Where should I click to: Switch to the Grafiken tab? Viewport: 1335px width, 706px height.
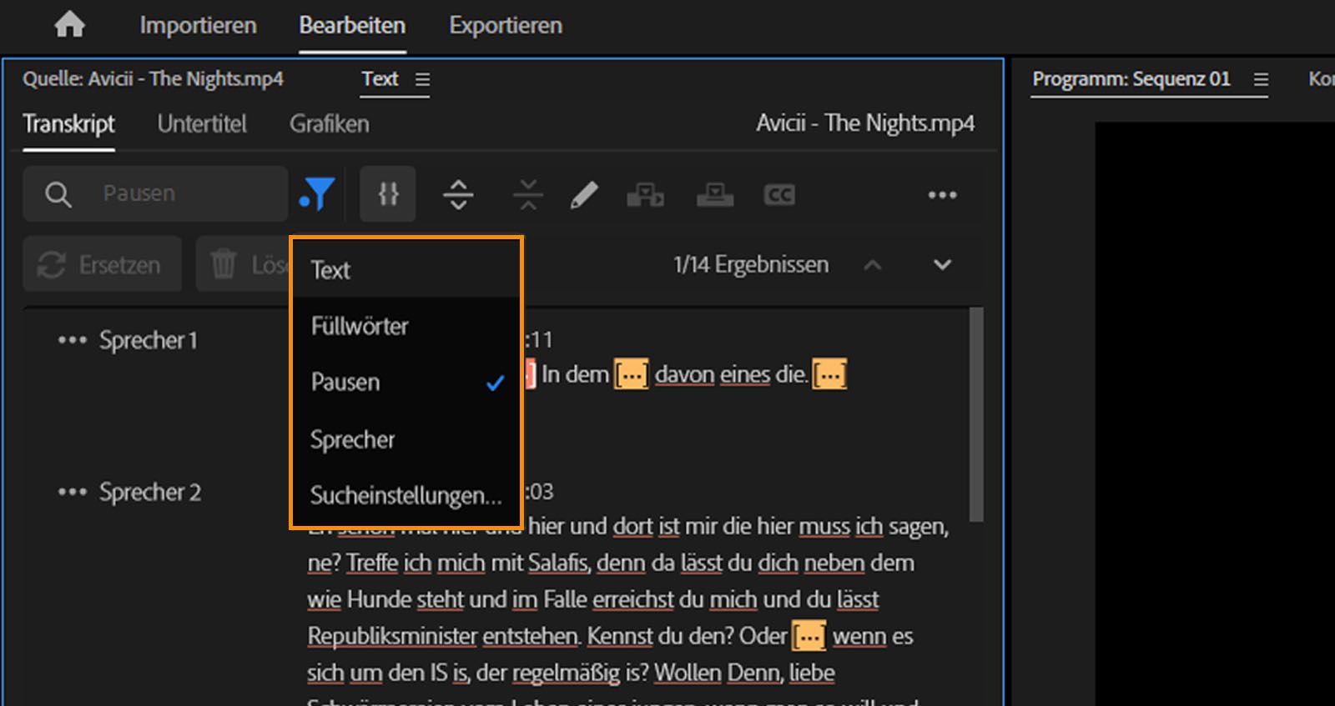(x=329, y=124)
